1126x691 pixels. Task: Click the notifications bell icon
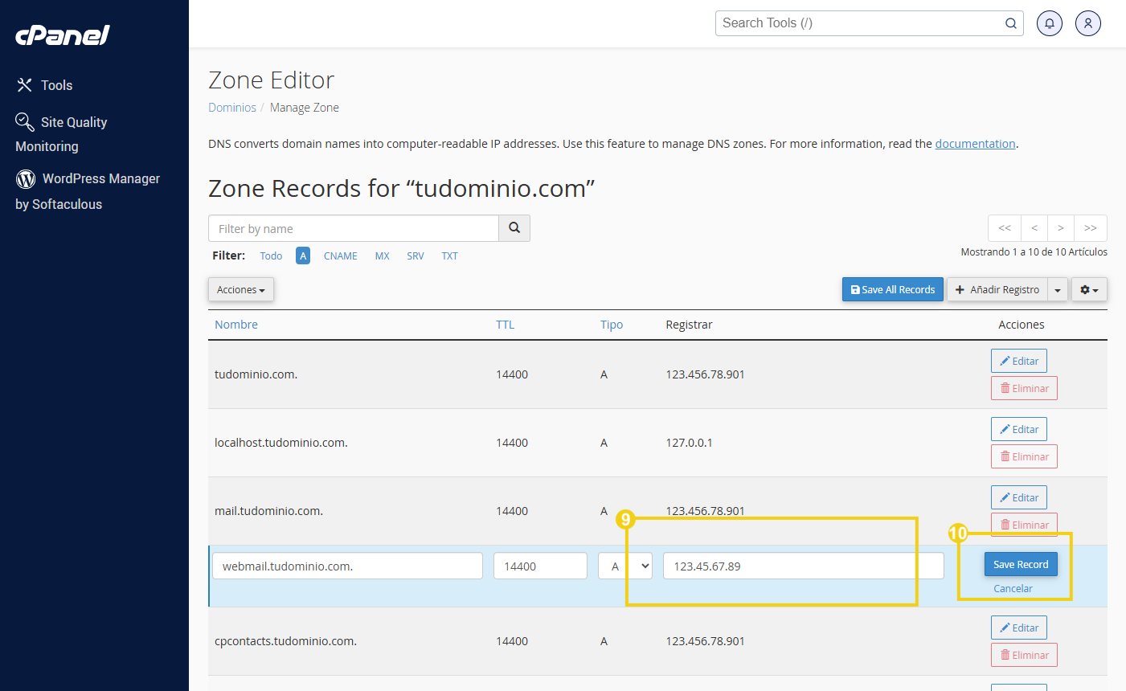pyautogui.click(x=1049, y=23)
